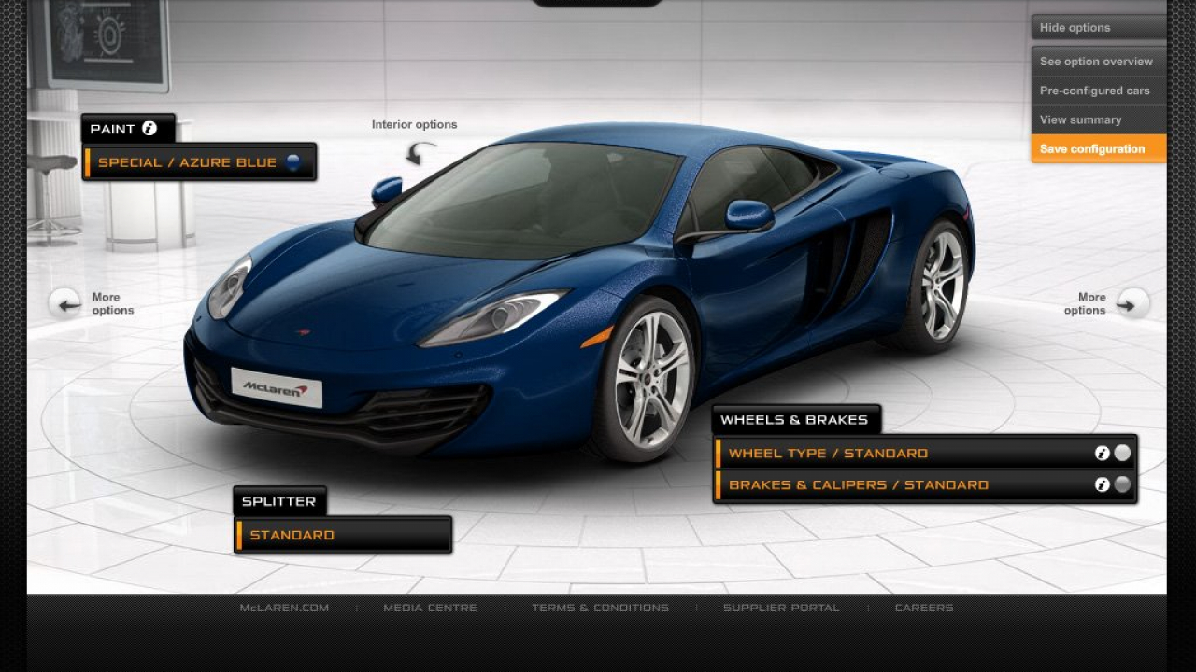The height and width of the screenshot is (672, 1196).
Task: Click the Wheel Type info icon
Action: 1102,454
